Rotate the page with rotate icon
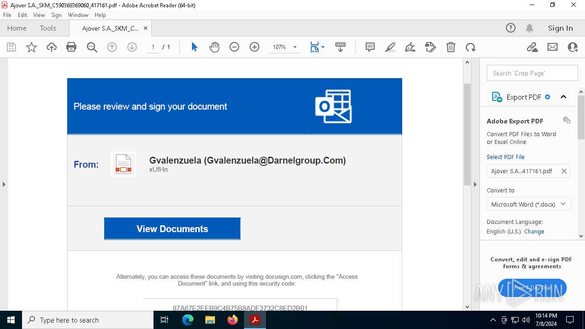Screen dimensions: 585x329 coord(471,47)
